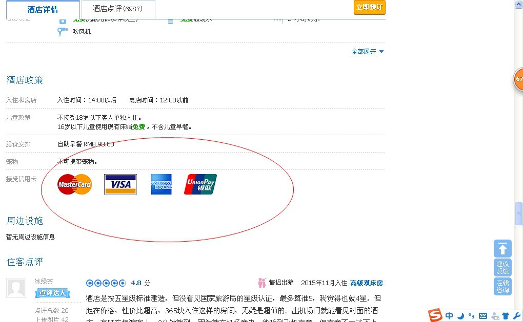The height and width of the screenshot is (322, 523).
Task: Click the 儿童政策 label
Action: tap(18, 118)
